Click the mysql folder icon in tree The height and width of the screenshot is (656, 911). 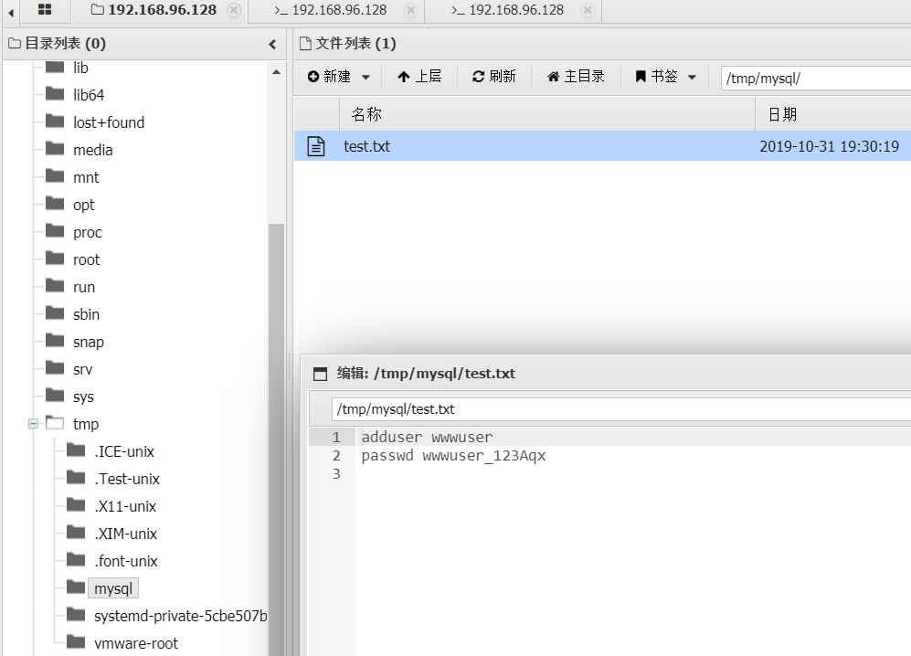76,587
